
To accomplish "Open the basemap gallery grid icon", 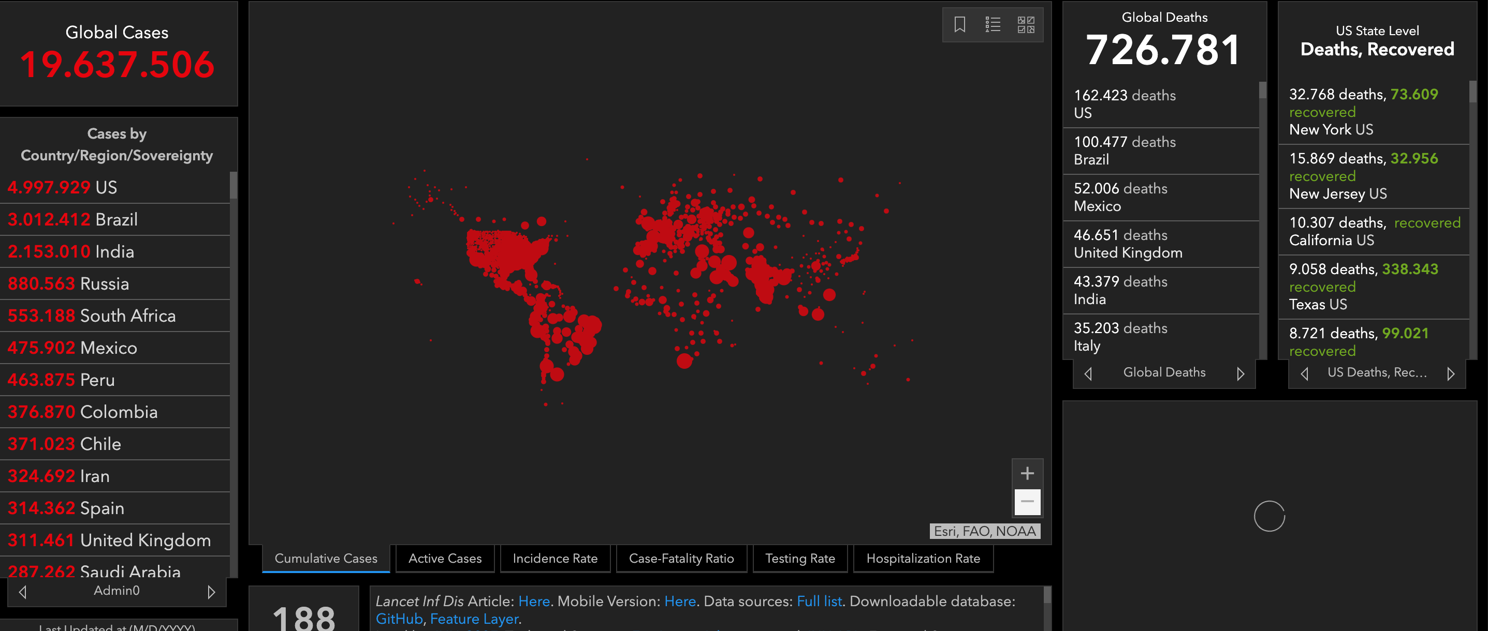I will (x=1025, y=25).
